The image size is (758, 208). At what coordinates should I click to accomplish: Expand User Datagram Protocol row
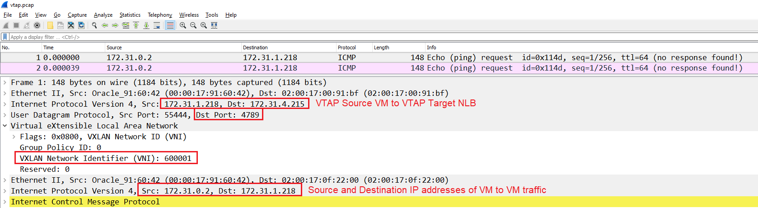5,115
